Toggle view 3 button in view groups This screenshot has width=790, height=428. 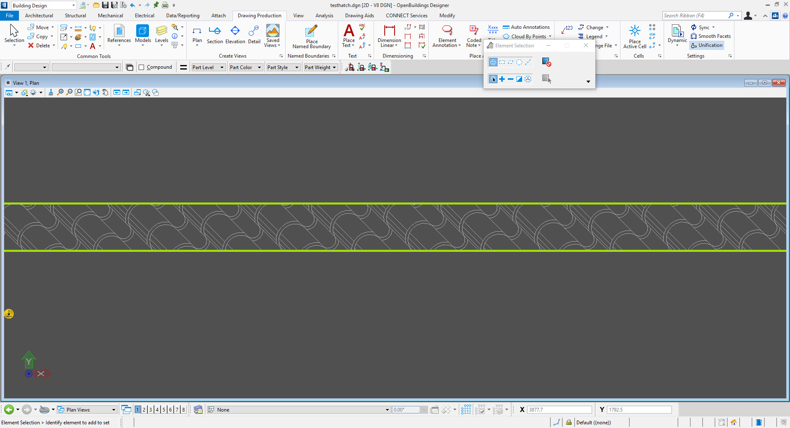click(x=151, y=409)
